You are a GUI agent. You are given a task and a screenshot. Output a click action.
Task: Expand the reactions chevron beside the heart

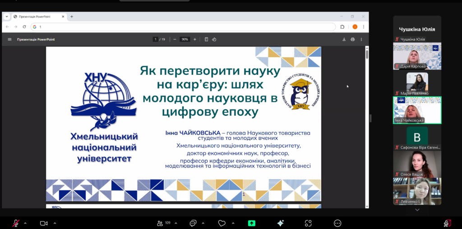[233, 223]
